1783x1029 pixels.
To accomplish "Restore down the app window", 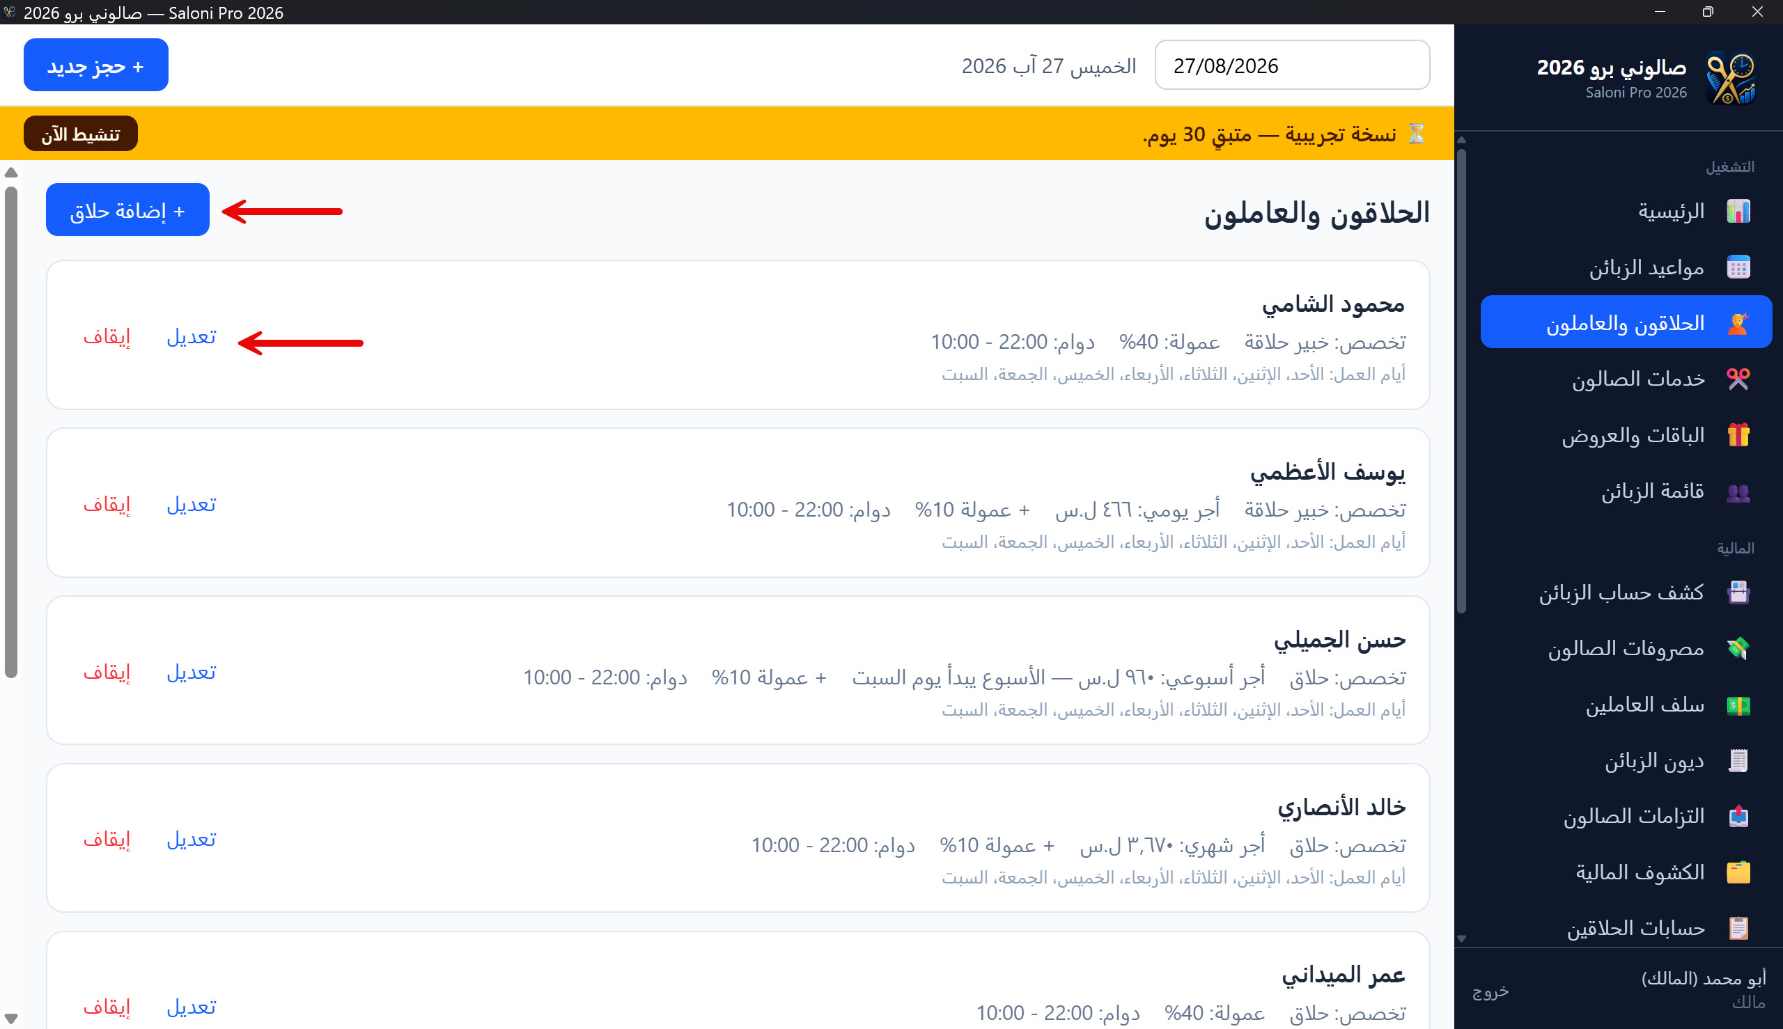I will coord(1708,12).
